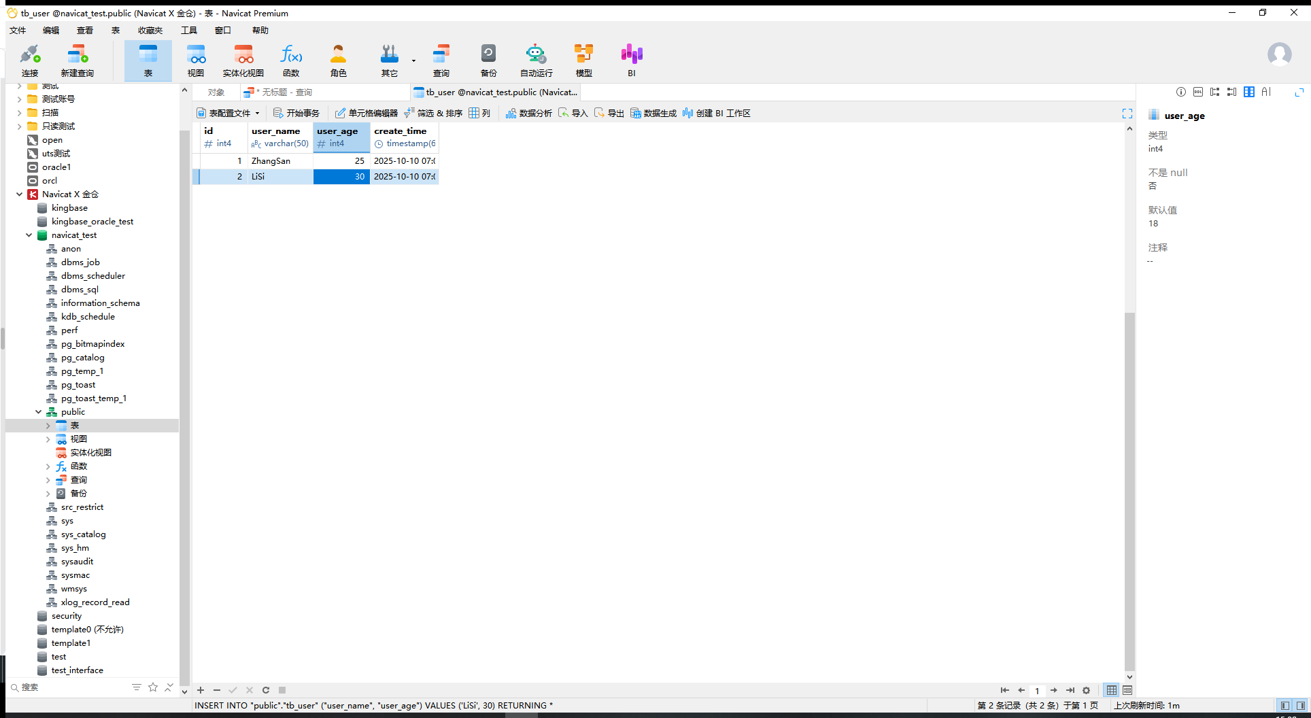Expand the 函数 node under public
This screenshot has width=1311, height=718.
(48, 466)
